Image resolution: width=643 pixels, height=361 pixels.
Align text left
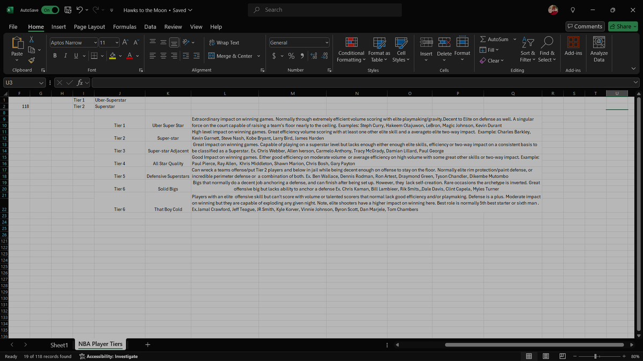pyautogui.click(x=152, y=56)
